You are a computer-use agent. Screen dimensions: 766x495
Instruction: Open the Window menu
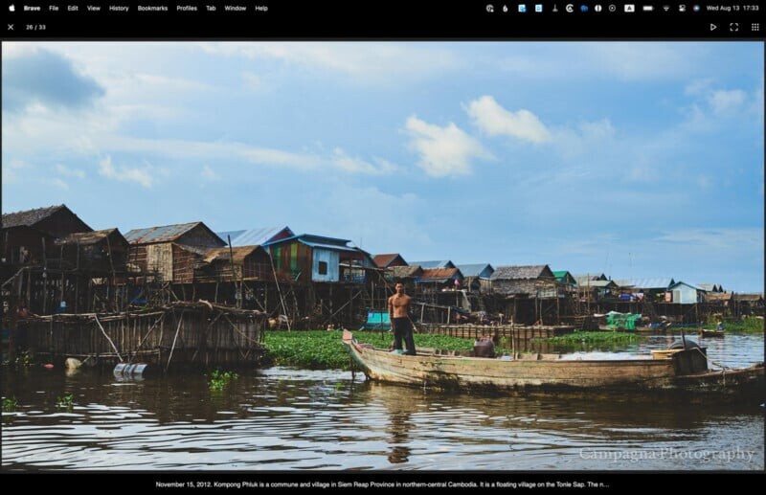(x=235, y=8)
